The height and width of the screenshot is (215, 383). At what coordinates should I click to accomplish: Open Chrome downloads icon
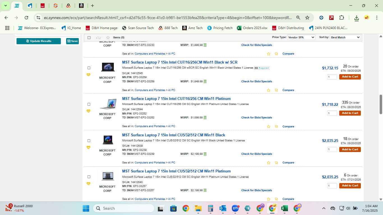pos(356,18)
